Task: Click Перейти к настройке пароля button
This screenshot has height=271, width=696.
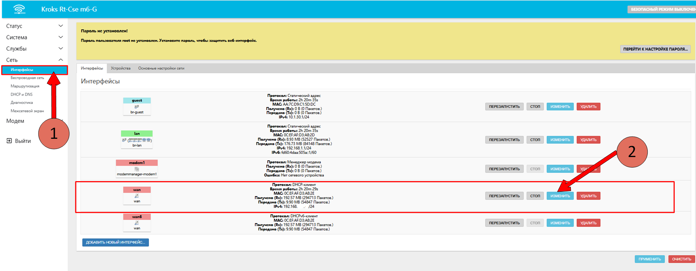Action: pos(655,49)
